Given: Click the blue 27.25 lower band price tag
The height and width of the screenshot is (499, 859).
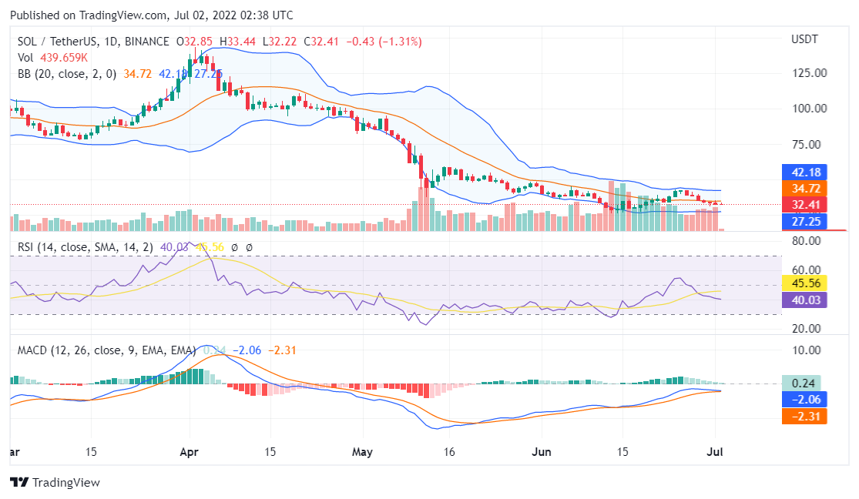Looking at the screenshot, I should tap(804, 222).
